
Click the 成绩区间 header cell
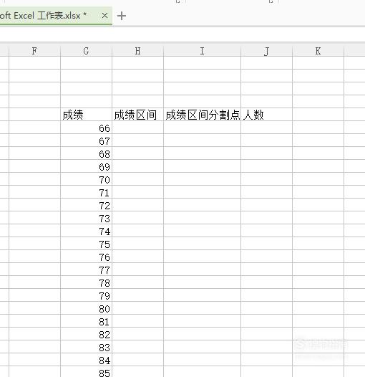click(x=138, y=115)
